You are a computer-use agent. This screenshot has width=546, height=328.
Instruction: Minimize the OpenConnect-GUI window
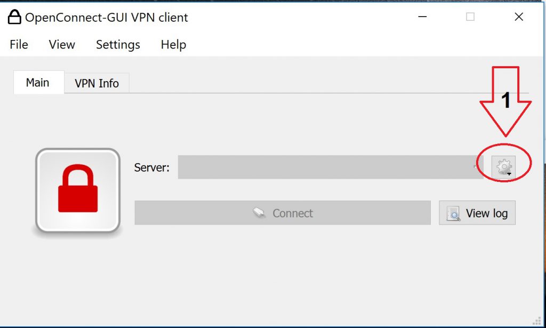422,17
